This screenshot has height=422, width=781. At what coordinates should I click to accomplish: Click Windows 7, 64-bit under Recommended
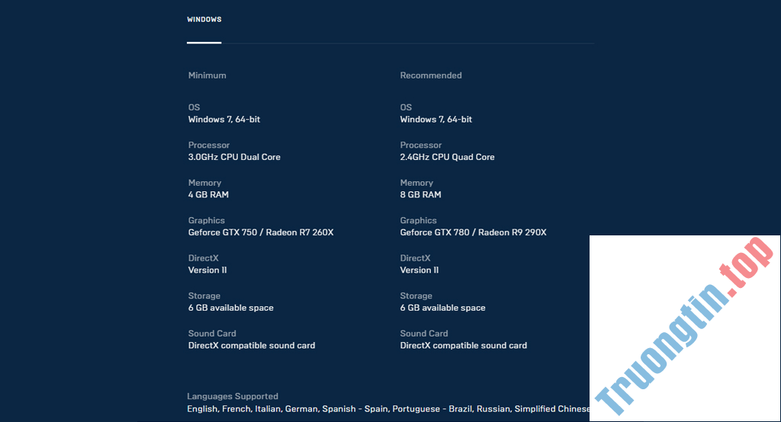435,120
